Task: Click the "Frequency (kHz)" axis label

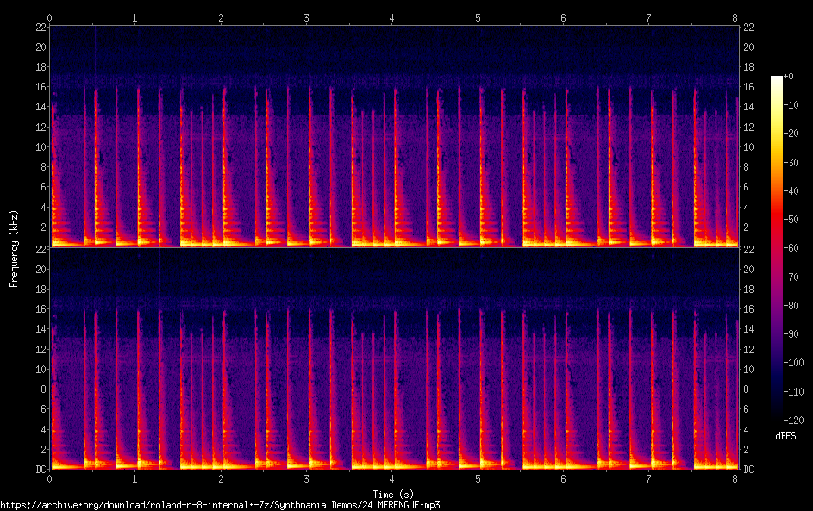Action: coord(14,248)
